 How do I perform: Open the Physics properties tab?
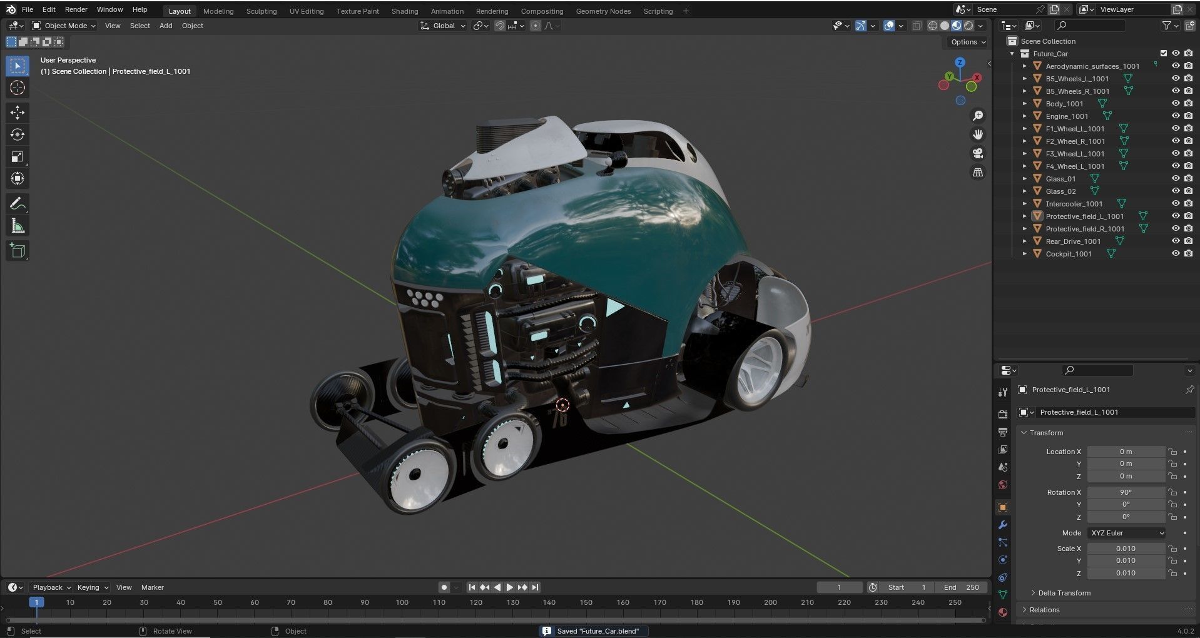[x=1003, y=560]
